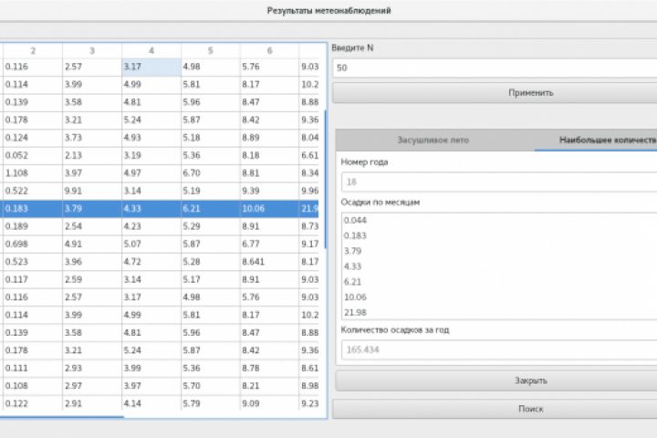Select column header 6

tap(269, 51)
